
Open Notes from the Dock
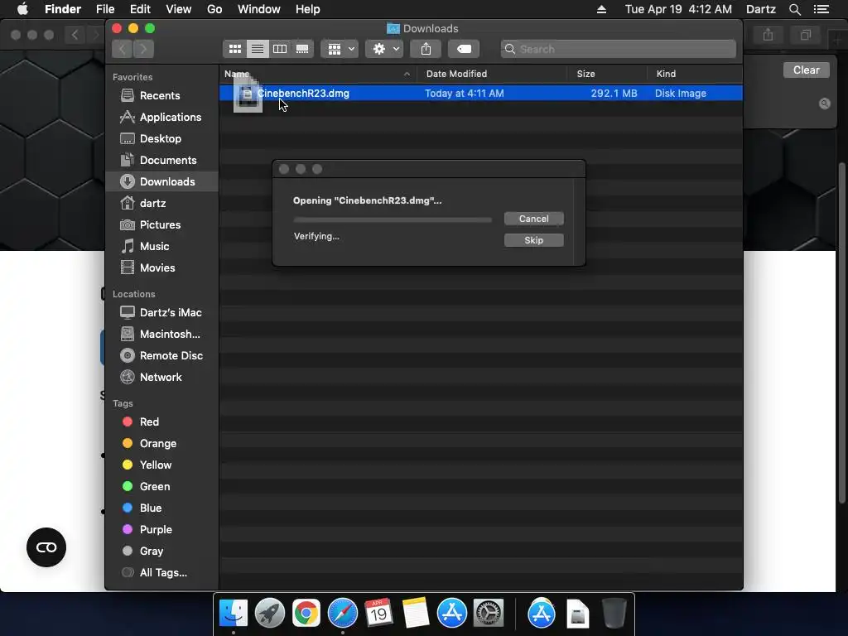pyautogui.click(x=416, y=614)
